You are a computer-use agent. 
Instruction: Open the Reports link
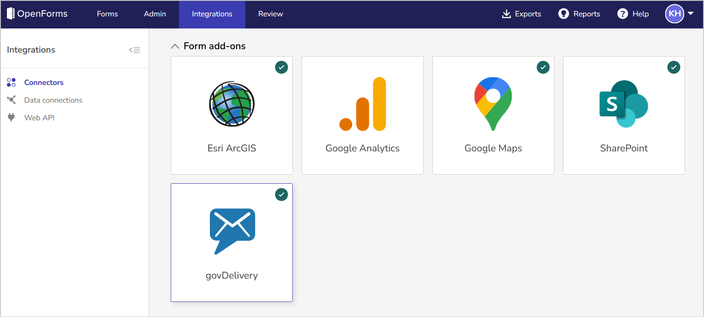pyautogui.click(x=587, y=14)
